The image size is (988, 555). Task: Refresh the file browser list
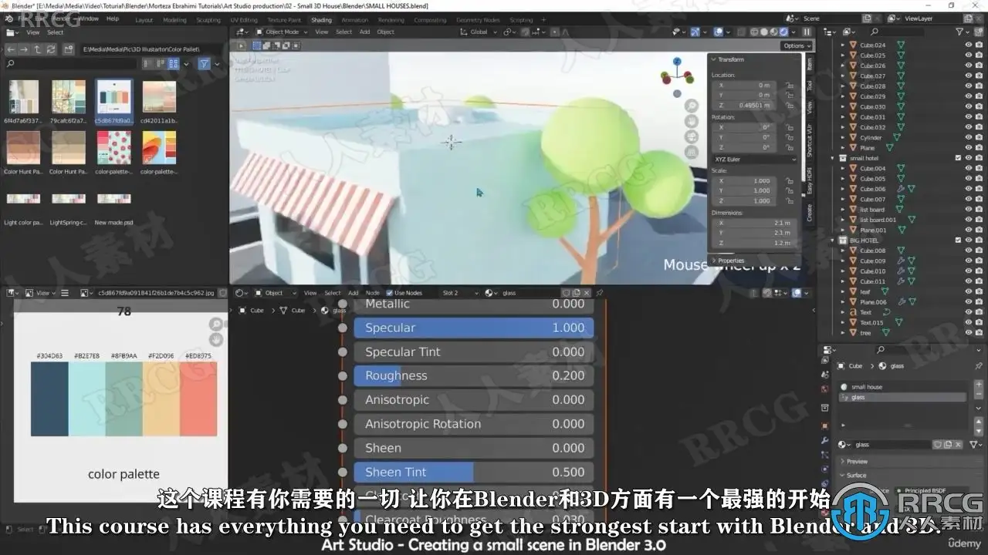(x=50, y=49)
